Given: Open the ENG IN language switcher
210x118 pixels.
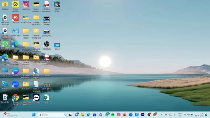Looking at the screenshot, I should coord(180,115).
